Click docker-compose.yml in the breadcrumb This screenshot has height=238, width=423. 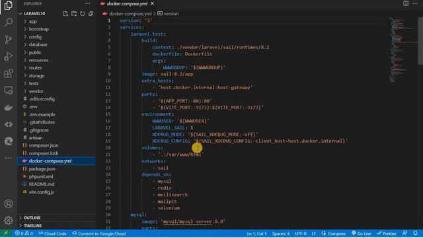130,13
